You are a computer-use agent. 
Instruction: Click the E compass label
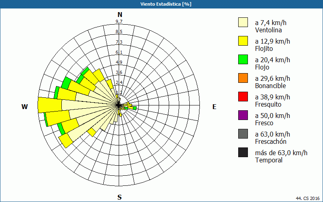(x=214, y=107)
